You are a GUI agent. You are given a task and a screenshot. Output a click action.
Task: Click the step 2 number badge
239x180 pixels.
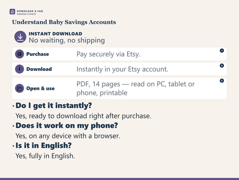[x=222, y=66]
